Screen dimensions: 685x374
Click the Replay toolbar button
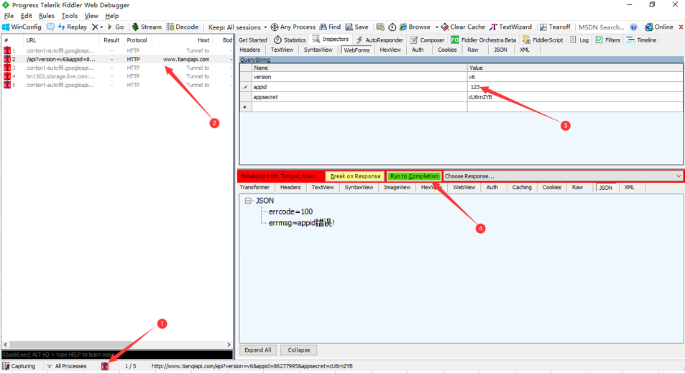73,27
